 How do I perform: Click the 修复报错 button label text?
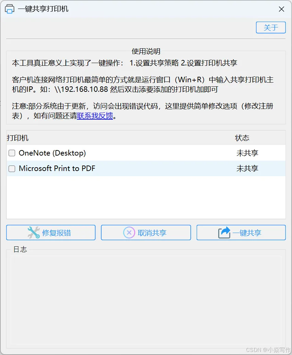57,233
